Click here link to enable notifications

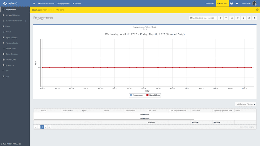[35, 10]
